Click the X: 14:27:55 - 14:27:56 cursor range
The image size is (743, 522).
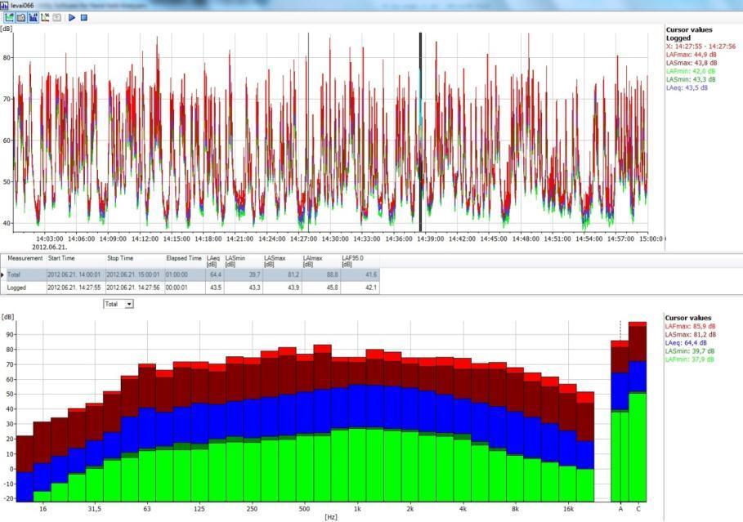(x=700, y=46)
